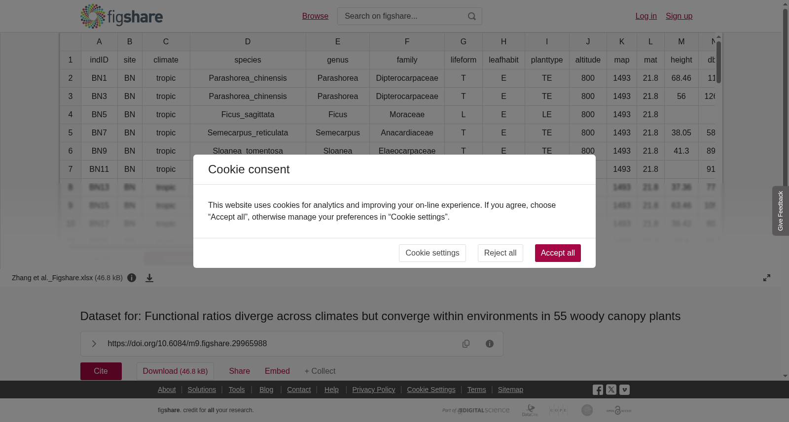Click the 'Semecarpus_reticulata' cell
Image resolution: width=789 pixels, height=422 pixels.
pos(248,133)
